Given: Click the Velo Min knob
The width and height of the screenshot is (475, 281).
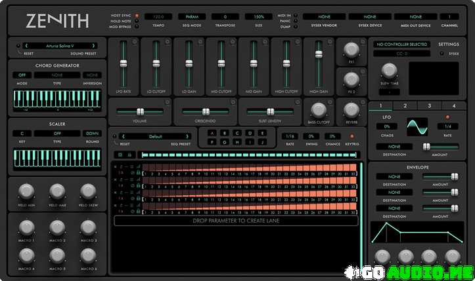Looking at the screenshot, I should click(x=26, y=191).
